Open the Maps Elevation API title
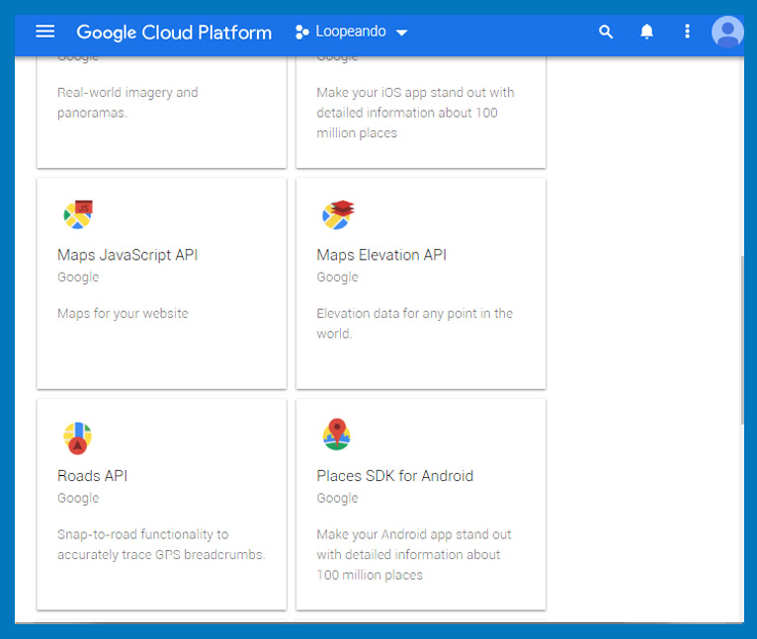Viewport: 757px width, 639px height. coord(381,255)
